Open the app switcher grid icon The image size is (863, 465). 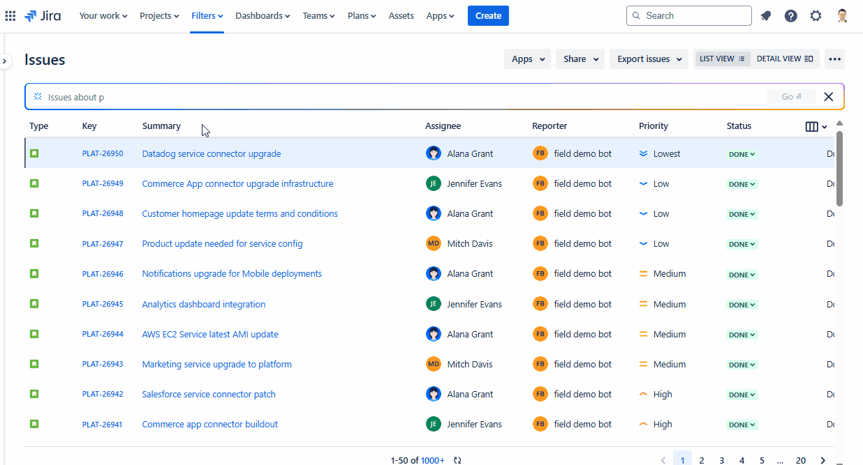pos(10,15)
